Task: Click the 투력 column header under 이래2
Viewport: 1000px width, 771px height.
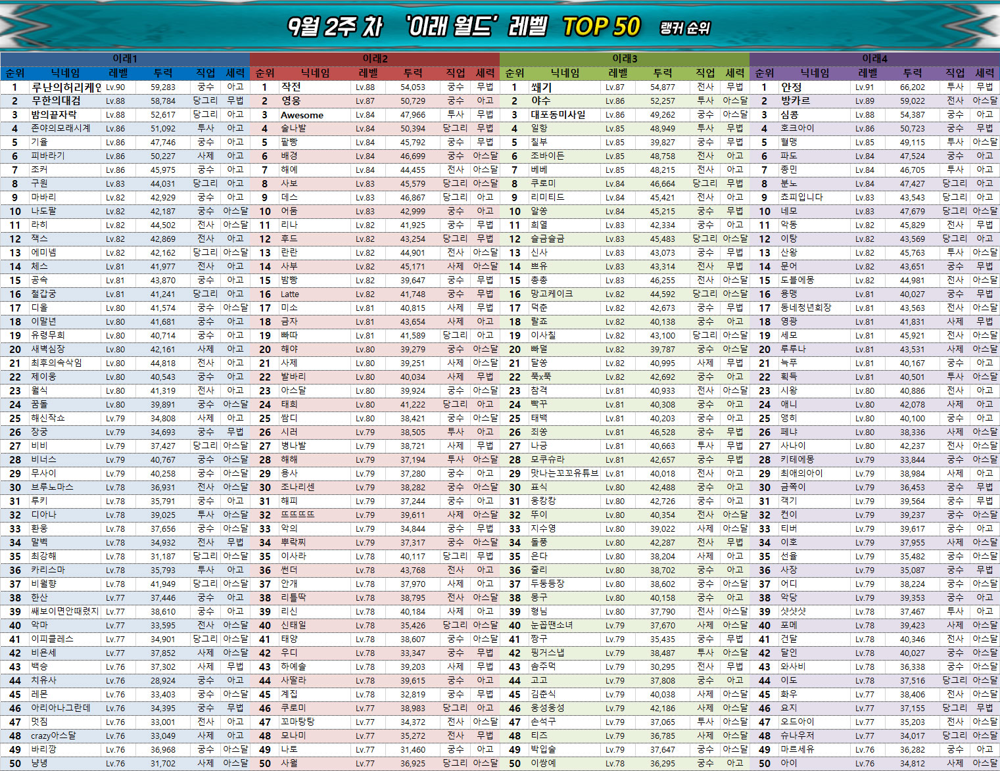Action: pyautogui.click(x=413, y=73)
